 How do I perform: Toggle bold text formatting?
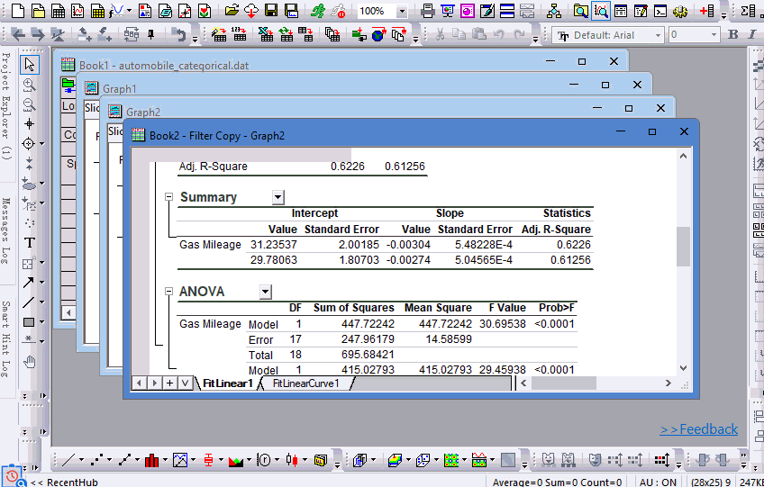point(732,35)
